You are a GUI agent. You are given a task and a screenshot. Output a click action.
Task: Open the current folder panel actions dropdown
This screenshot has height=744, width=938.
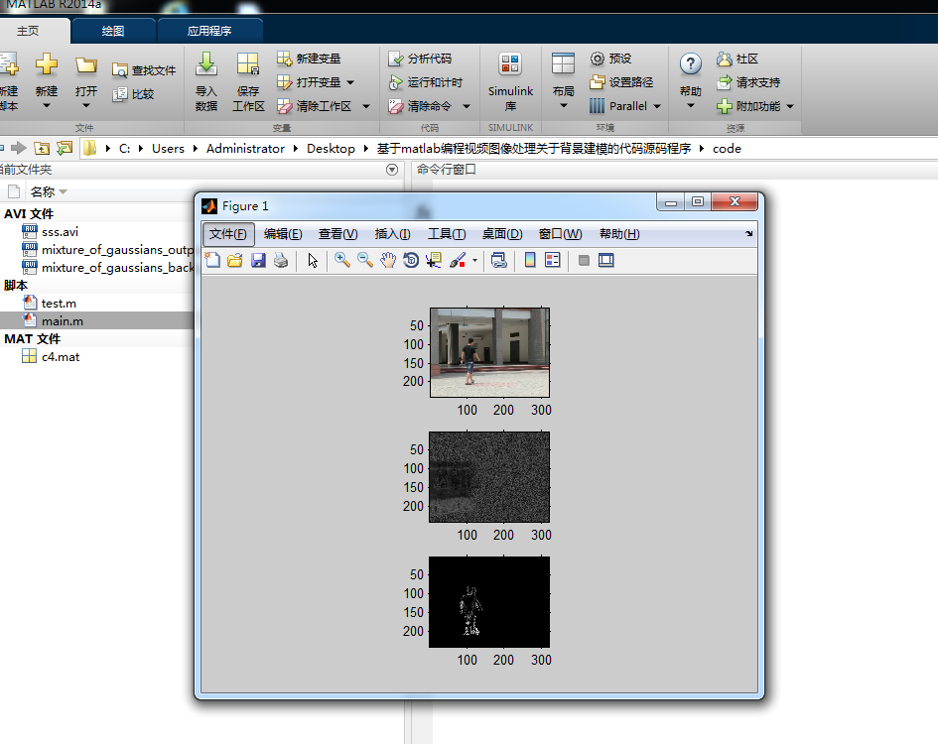point(392,170)
